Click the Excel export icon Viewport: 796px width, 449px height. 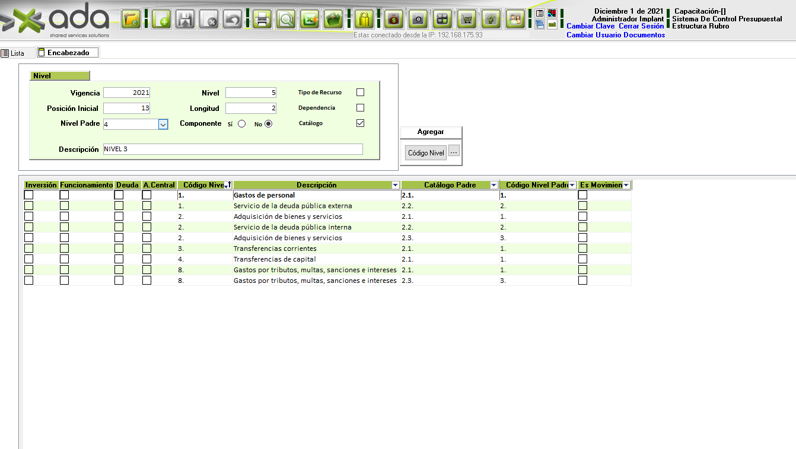click(310, 20)
